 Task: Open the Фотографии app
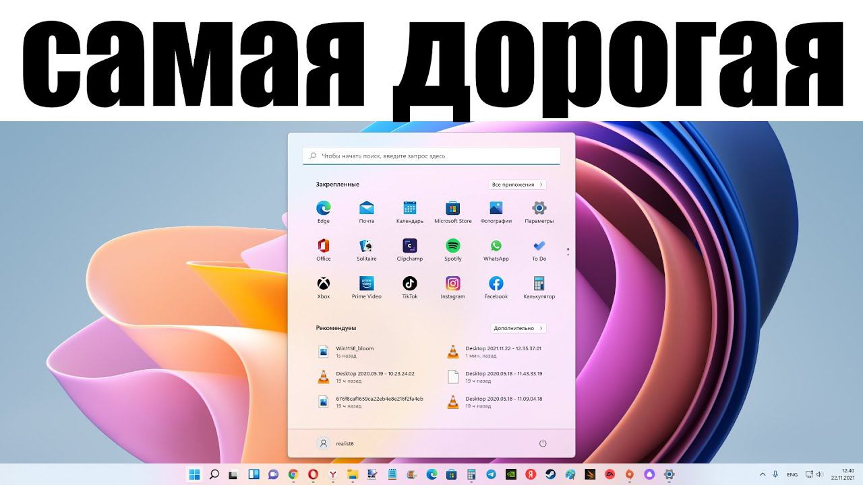(496, 212)
